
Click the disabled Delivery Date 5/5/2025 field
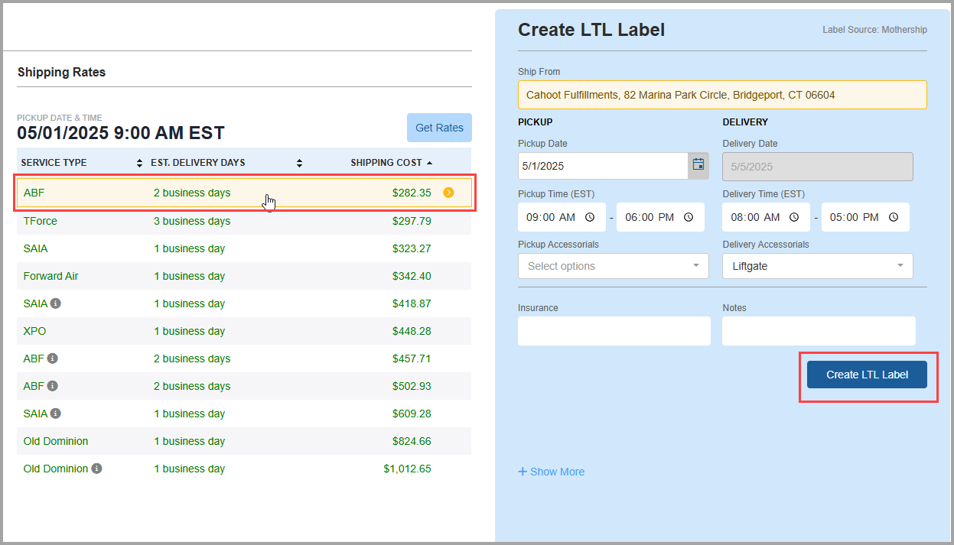818,167
